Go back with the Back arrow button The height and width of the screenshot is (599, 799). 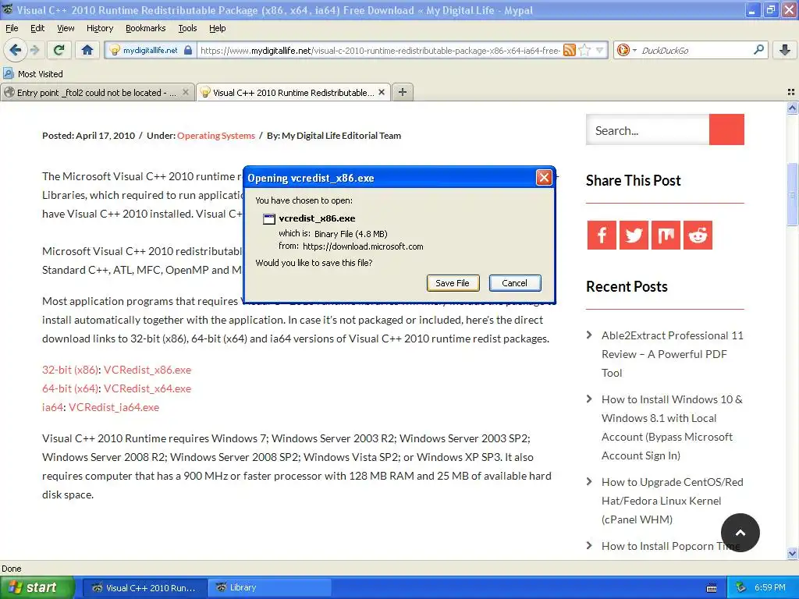point(16,50)
